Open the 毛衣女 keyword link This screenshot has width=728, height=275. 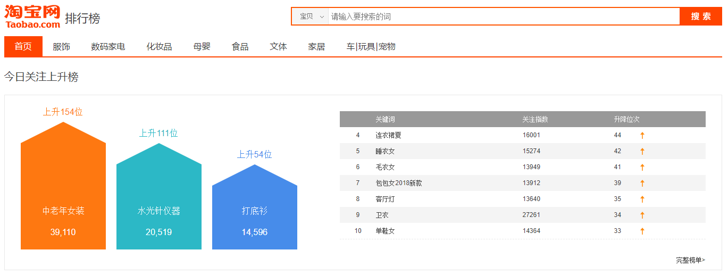[x=385, y=167]
